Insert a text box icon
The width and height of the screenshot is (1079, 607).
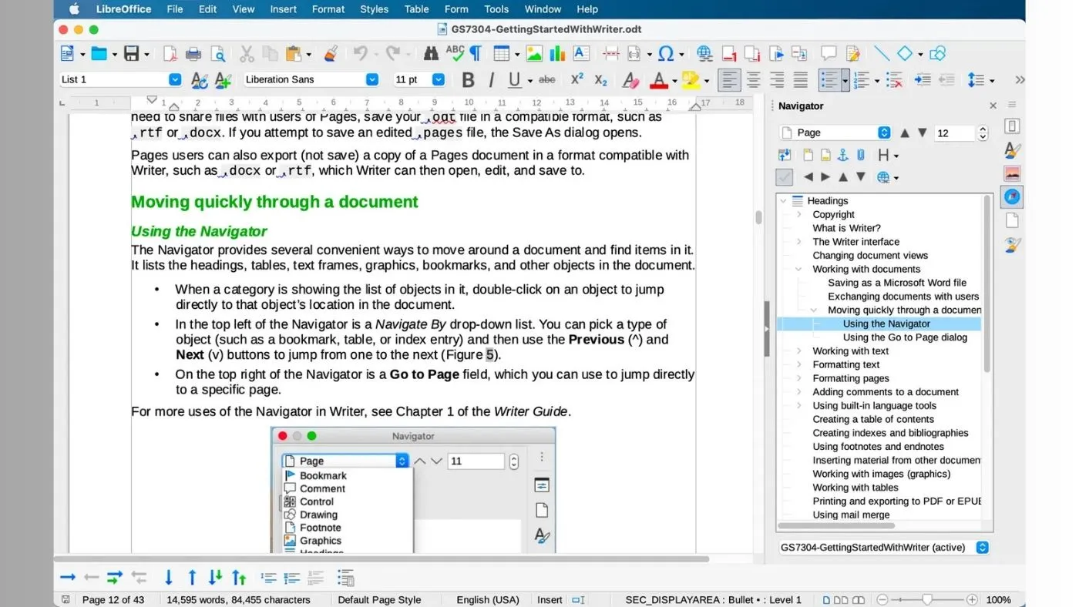[x=581, y=54]
